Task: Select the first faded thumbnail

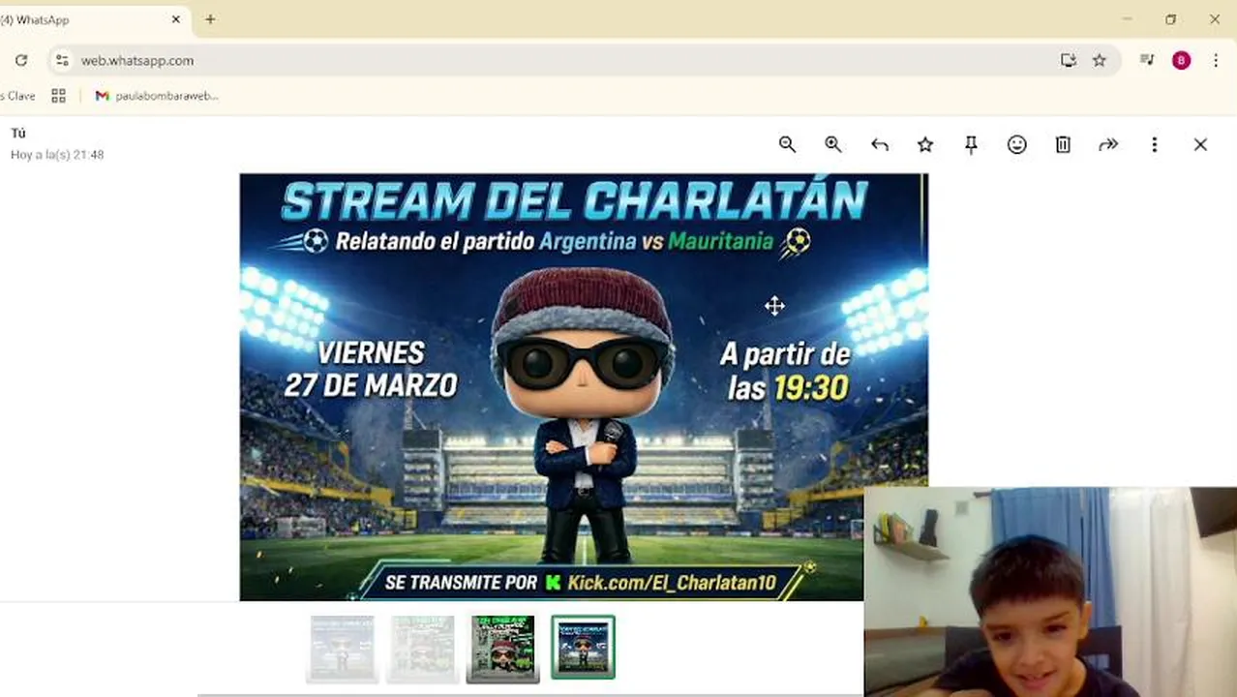Action: pyautogui.click(x=342, y=649)
